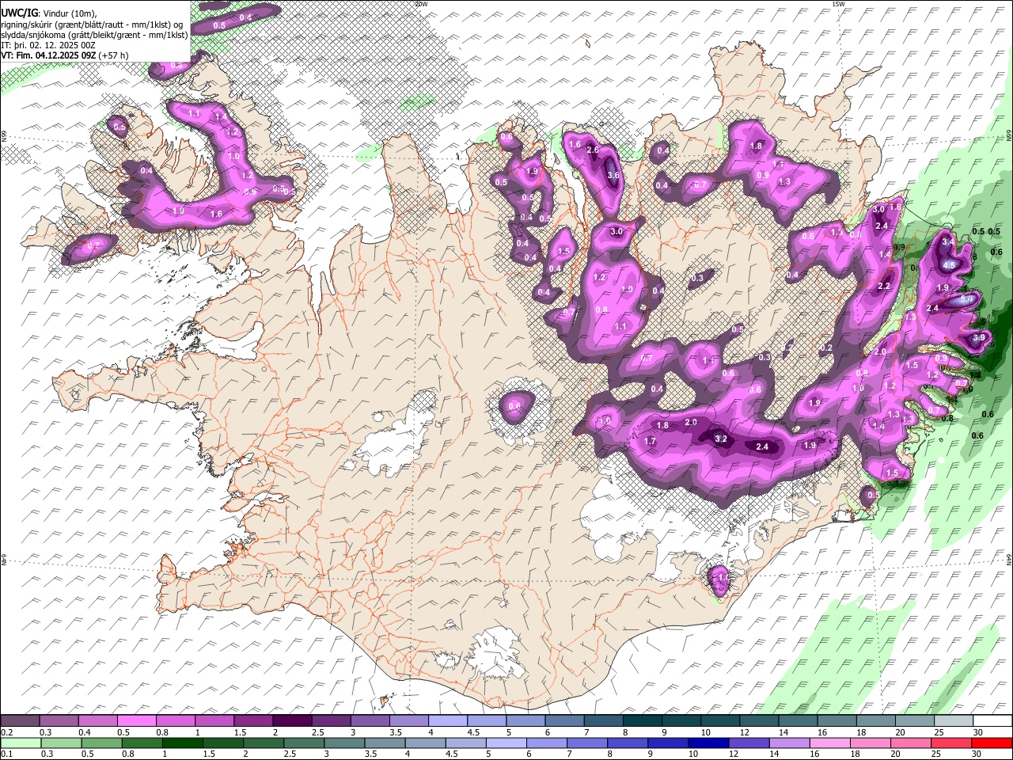Viewport: 1013px width, 760px height.
Task: Click the valid time 'VT: Fim. 04.12.2025 09Z (+57 h)'
Action: pos(65,55)
